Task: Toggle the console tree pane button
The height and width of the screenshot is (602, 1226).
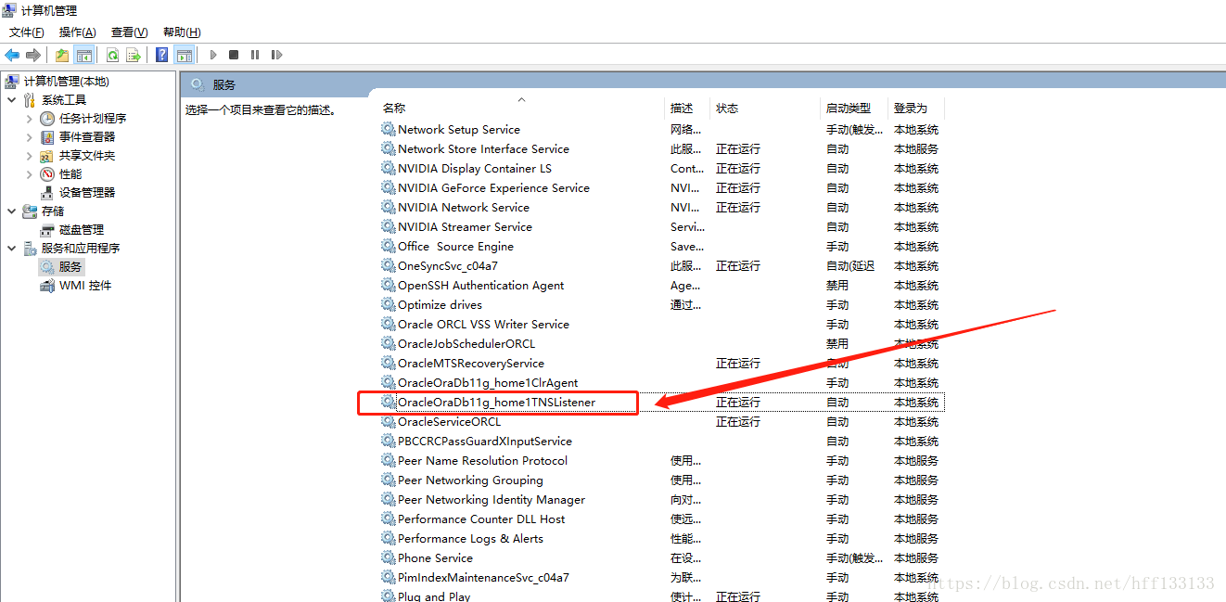Action: (x=83, y=55)
